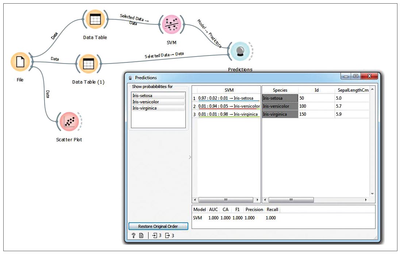Select Iris-setosa in probabilities list
404x257 pixels.
tap(158, 96)
